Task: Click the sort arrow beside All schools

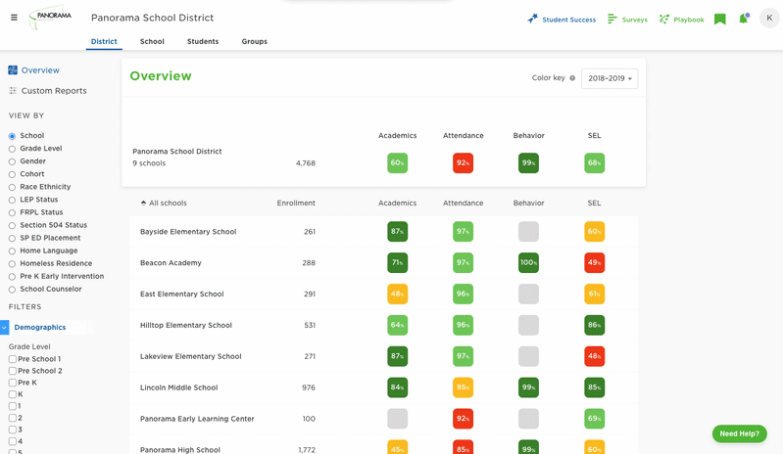Action: pos(143,204)
